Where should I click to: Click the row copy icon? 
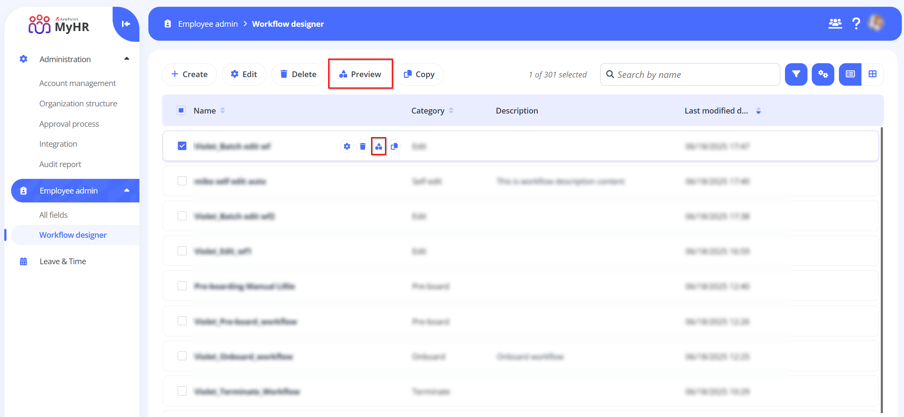point(394,146)
